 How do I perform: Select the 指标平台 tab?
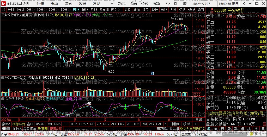pos(19,124)
